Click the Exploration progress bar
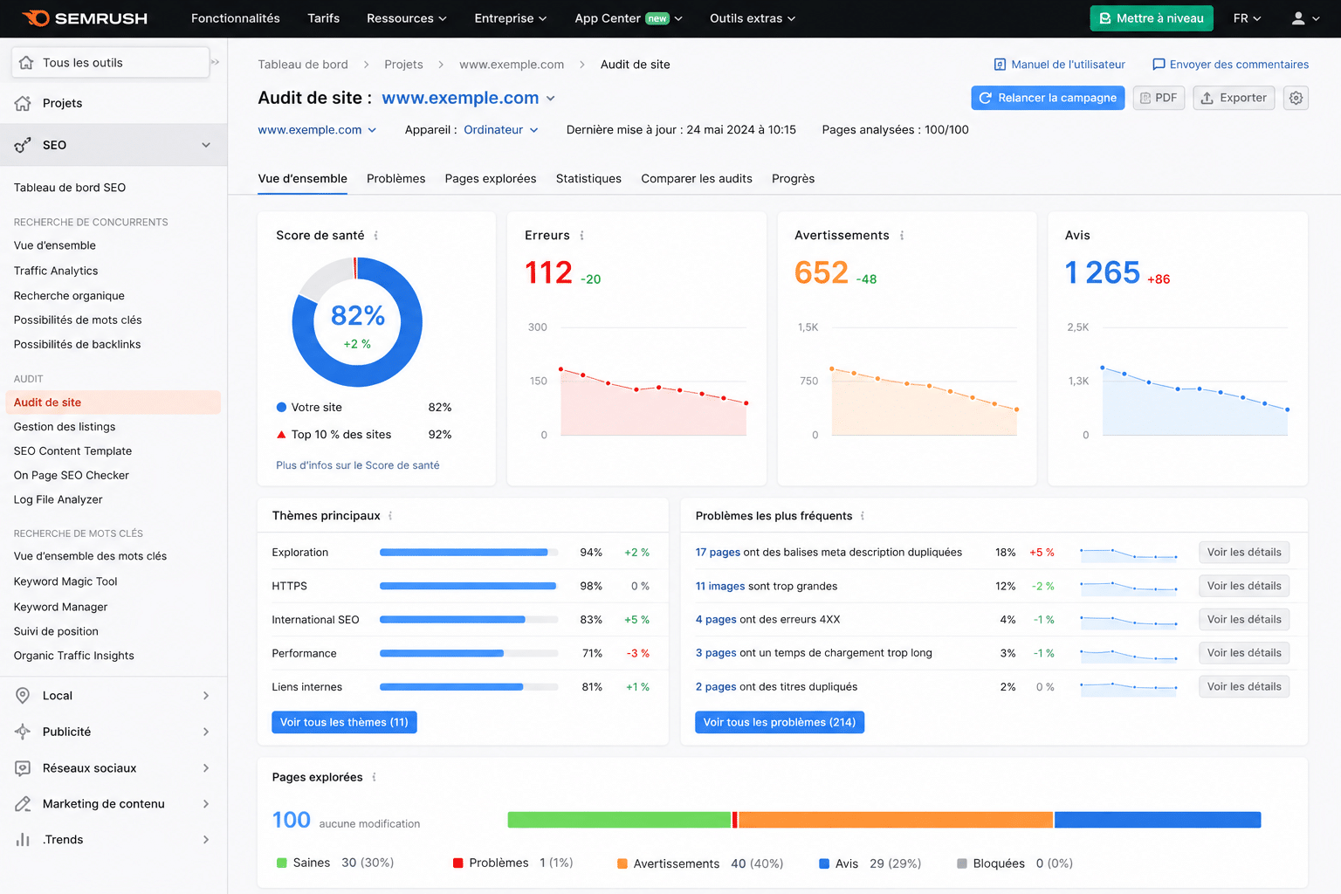The width and height of the screenshot is (1341, 894). pos(469,553)
